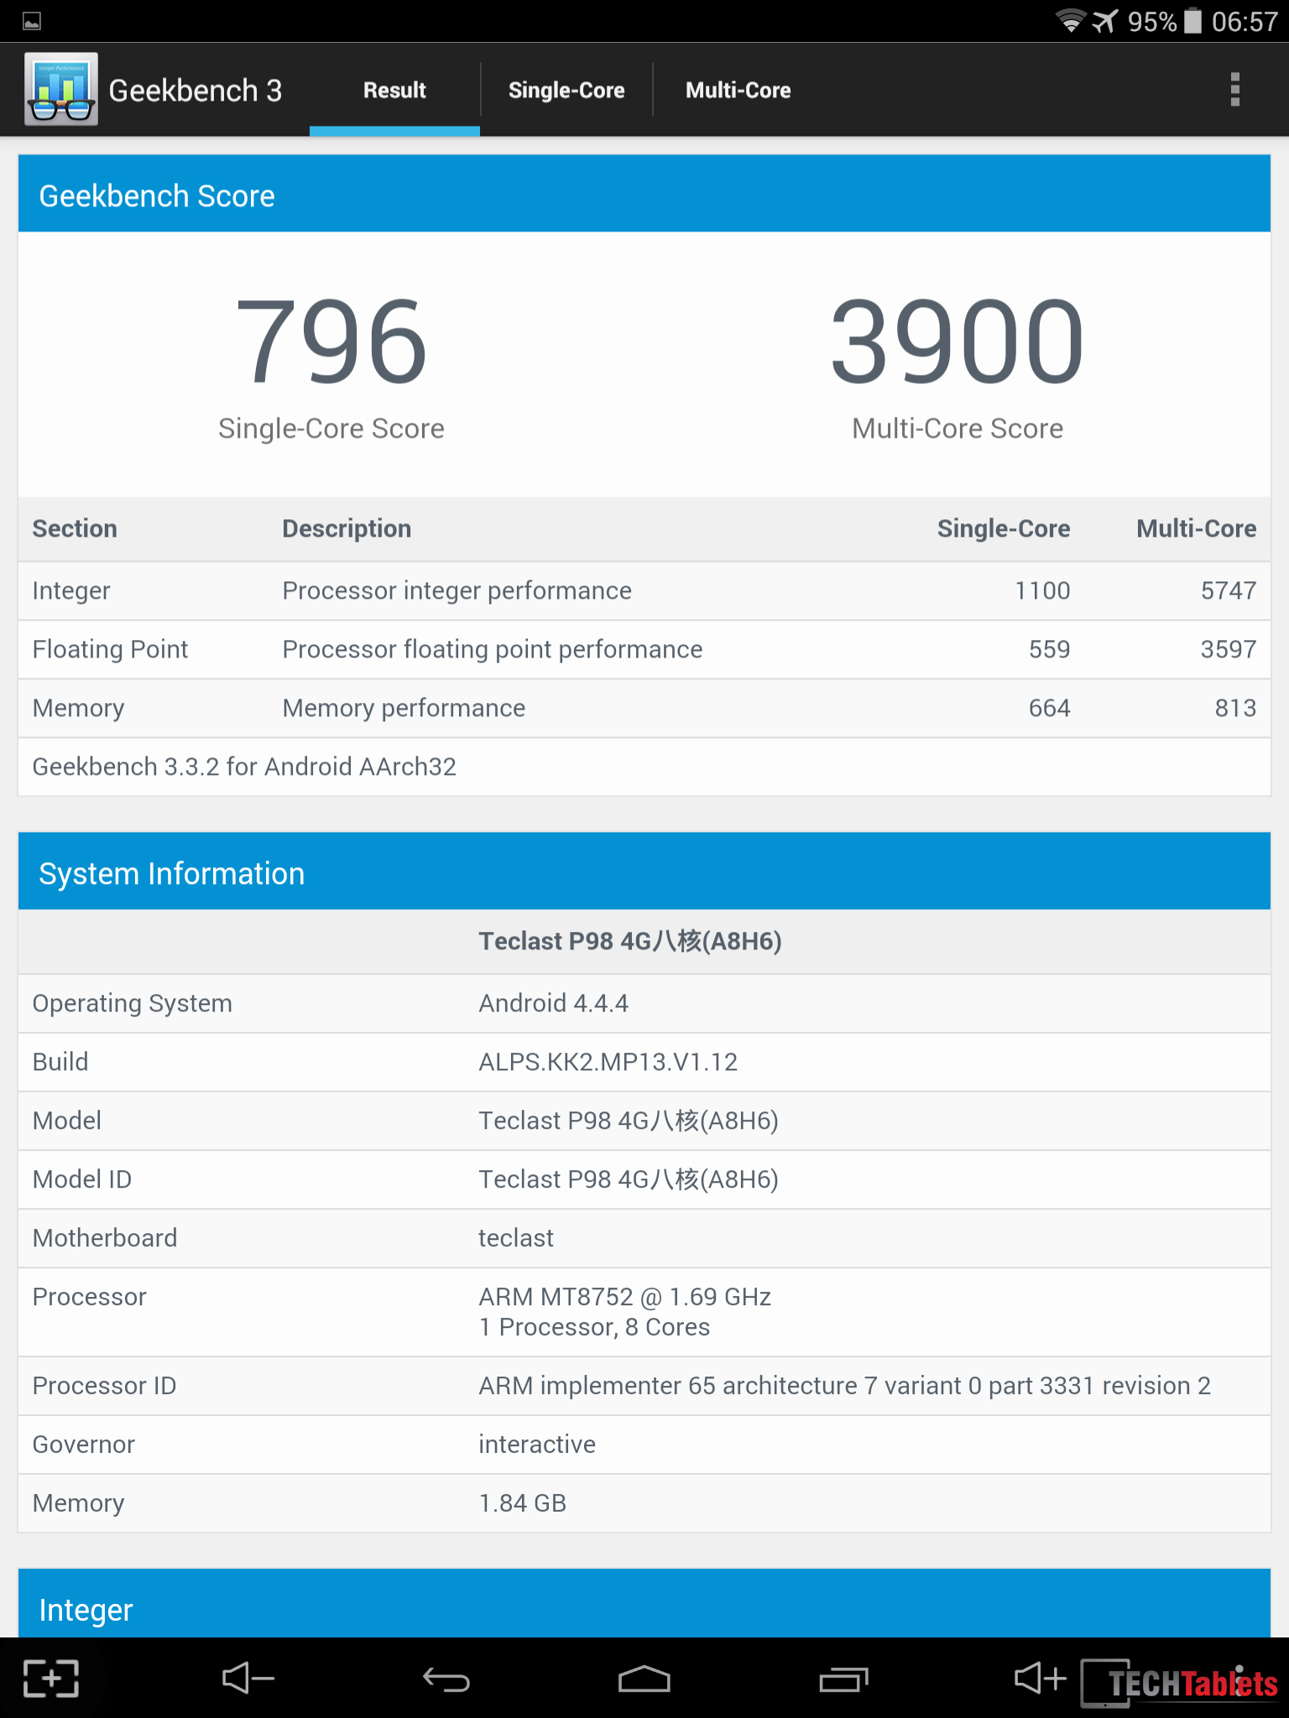Tap the Geekbench 3 app title
Screen dimensions: 1289x1718
196,90
